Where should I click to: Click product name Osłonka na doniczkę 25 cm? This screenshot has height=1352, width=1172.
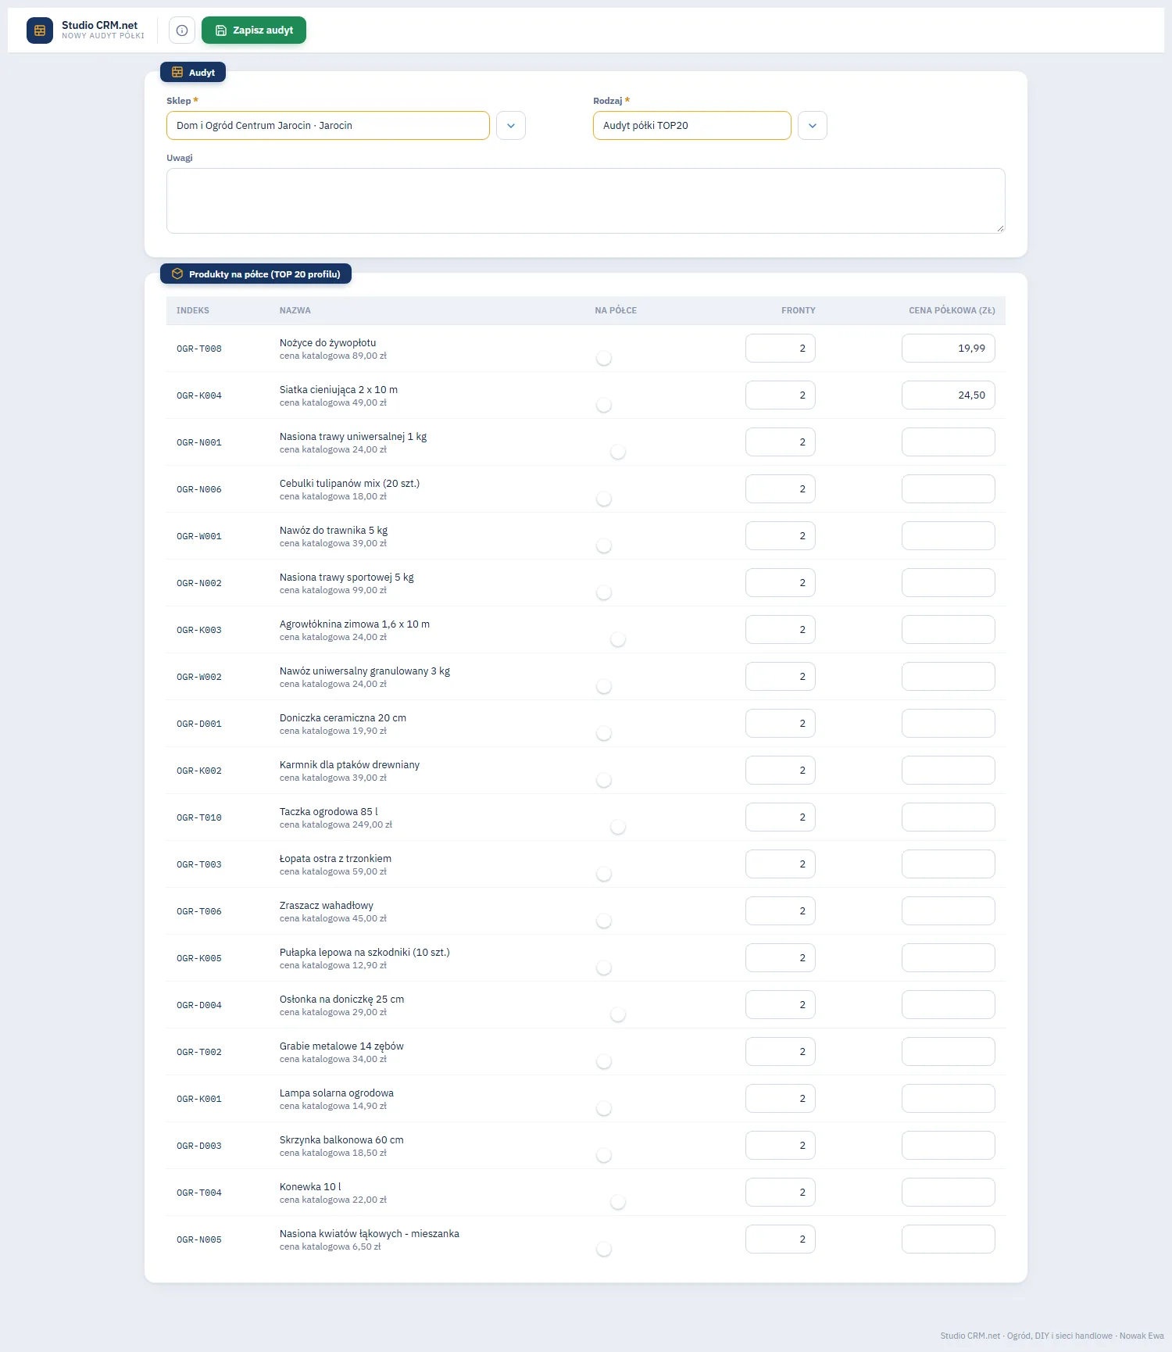(x=342, y=1000)
